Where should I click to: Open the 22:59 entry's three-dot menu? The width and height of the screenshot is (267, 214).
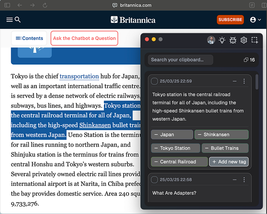(244, 81)
